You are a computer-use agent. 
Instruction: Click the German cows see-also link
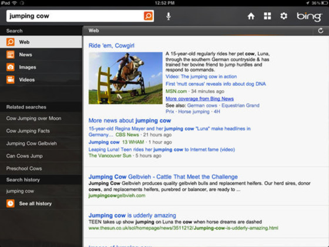coord(202,105)
